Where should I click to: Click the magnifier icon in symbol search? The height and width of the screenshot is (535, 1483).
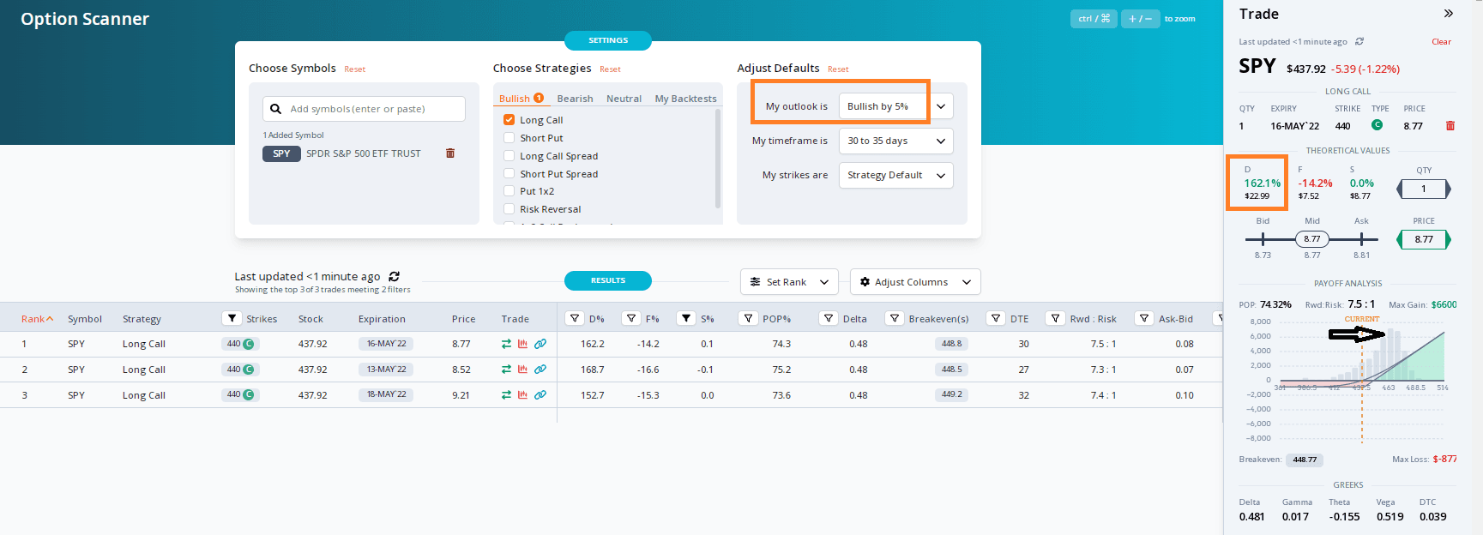tap(275, 109)
